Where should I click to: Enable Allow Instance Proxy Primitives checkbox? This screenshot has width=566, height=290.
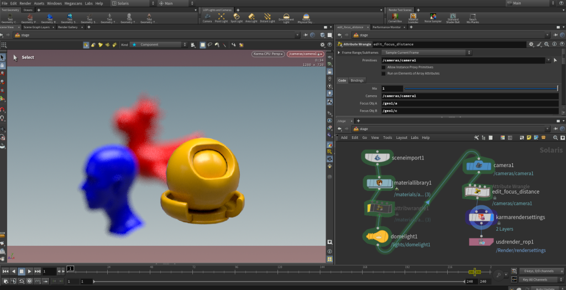point(384,67)
